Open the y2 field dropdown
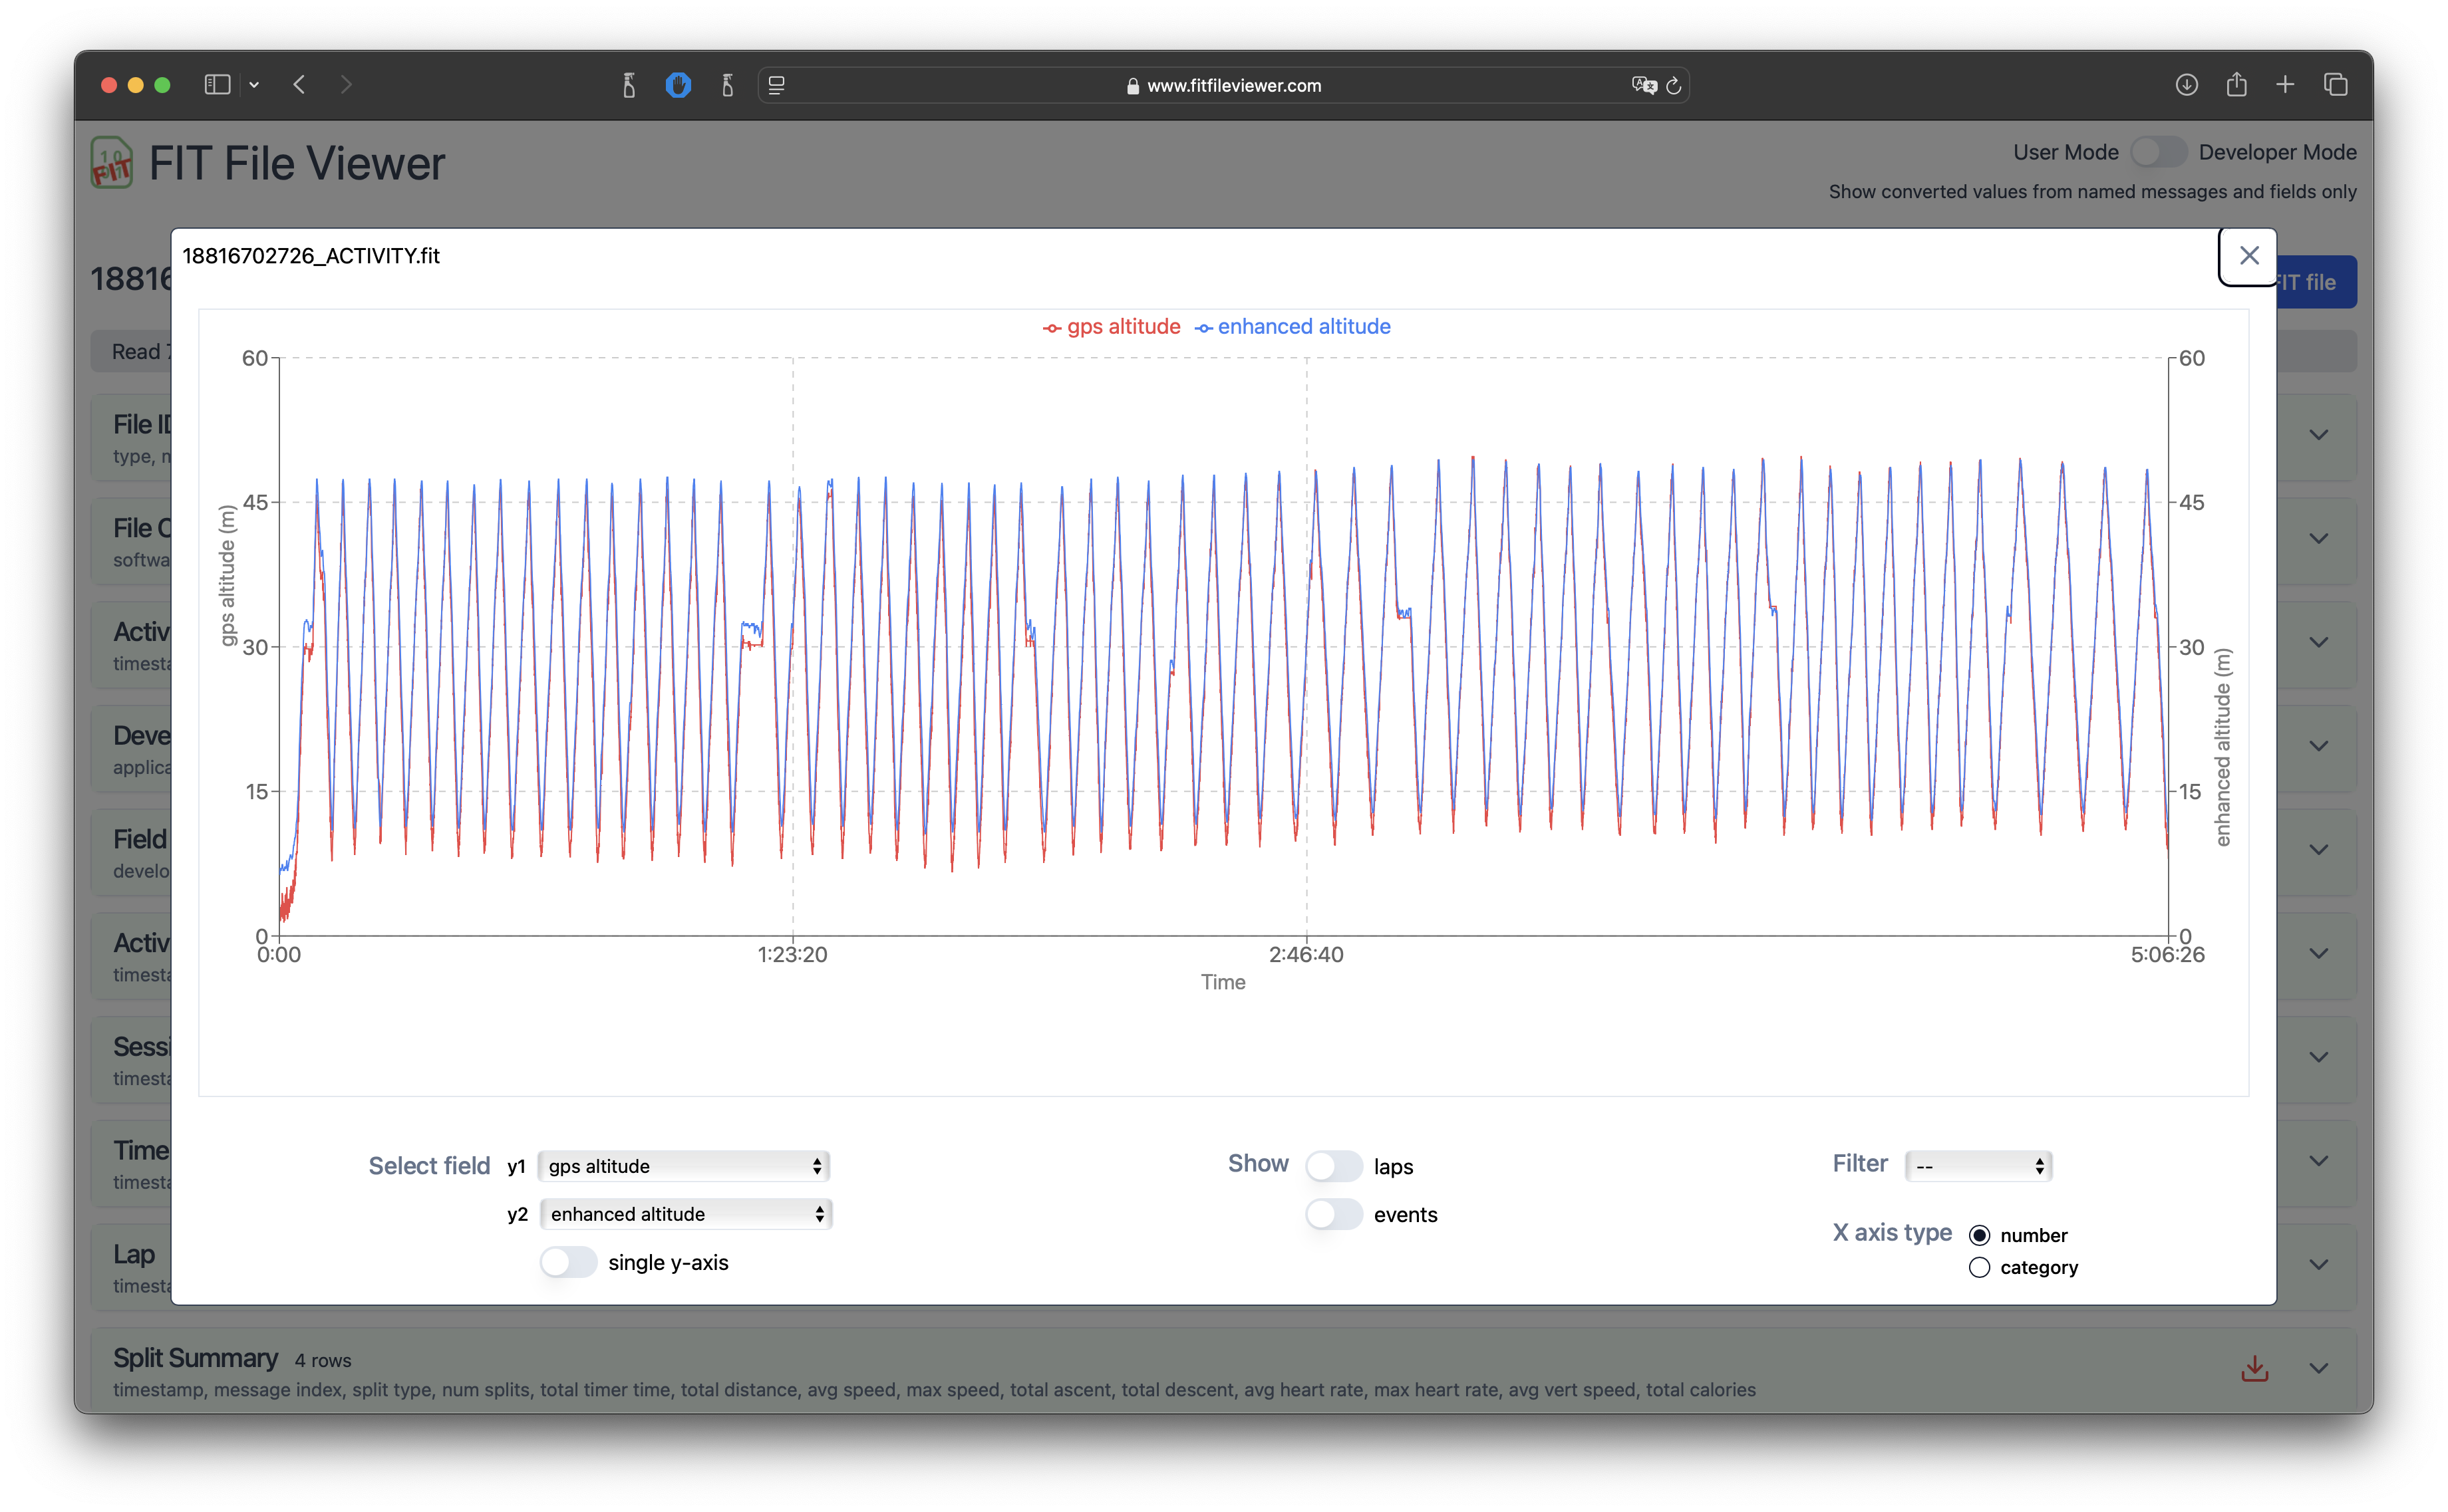 pos(685,1214)
